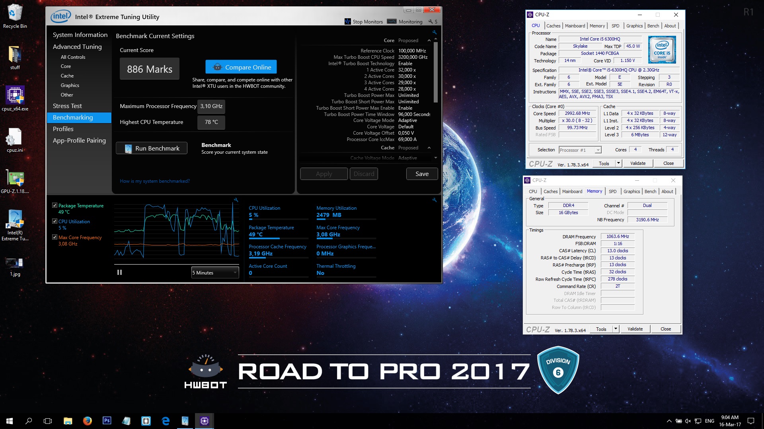Open Brackets editor in taskbar

point(146,421)
